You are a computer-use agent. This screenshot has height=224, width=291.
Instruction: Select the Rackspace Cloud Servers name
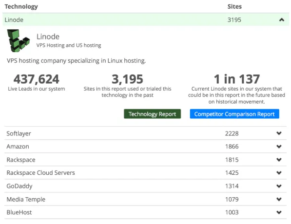click(x=40, y=173)
